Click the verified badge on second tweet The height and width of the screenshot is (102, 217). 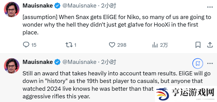coord(57,62)
